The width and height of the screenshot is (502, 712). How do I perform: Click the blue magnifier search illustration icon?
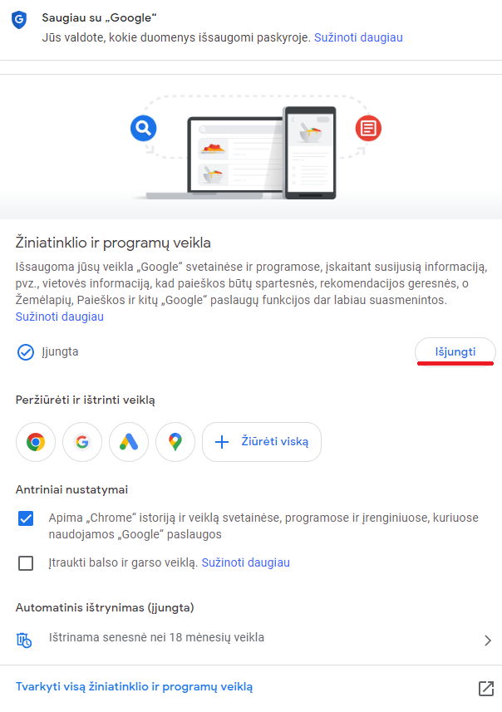tap(144, 128)
